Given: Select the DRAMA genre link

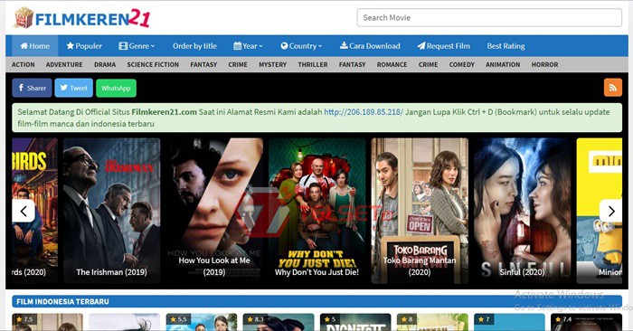Looking at the screenshot, I should tap(105, 64).
